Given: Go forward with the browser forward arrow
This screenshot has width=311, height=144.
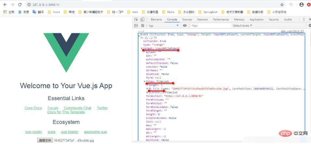Looking at the screenshot, I should (x=12, y=5).
